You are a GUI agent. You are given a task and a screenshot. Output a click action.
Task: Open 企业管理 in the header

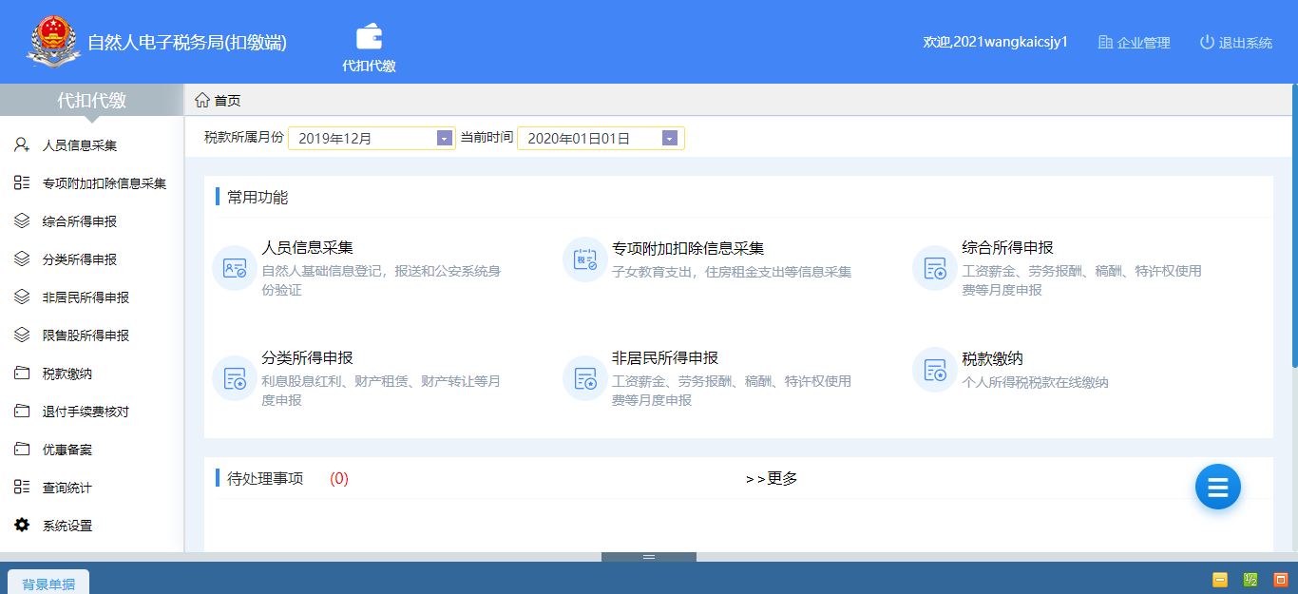click(1134, 43)
